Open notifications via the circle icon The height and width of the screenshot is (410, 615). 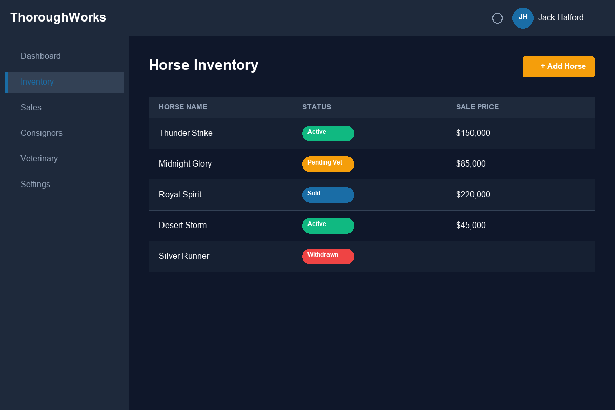pyautogui.click(x=497, y=18)
